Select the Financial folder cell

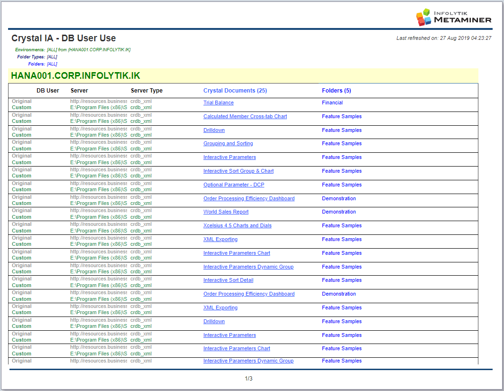point(332,102)
